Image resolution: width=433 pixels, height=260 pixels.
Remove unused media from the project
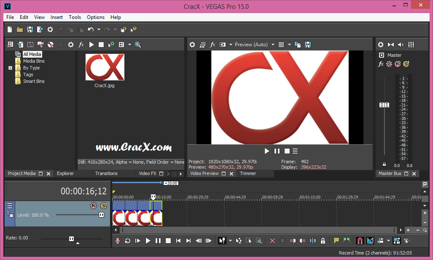pyautogui.click(x=10, y=45)
